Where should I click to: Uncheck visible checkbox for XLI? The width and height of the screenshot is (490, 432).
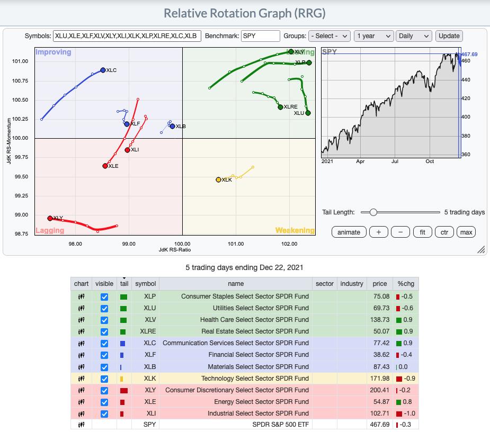[104, 414]
